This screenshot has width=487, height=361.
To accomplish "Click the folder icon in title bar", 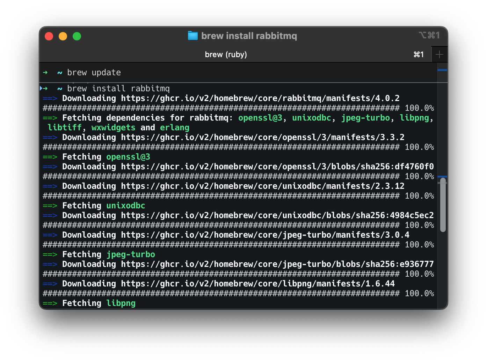I will 192,36.
